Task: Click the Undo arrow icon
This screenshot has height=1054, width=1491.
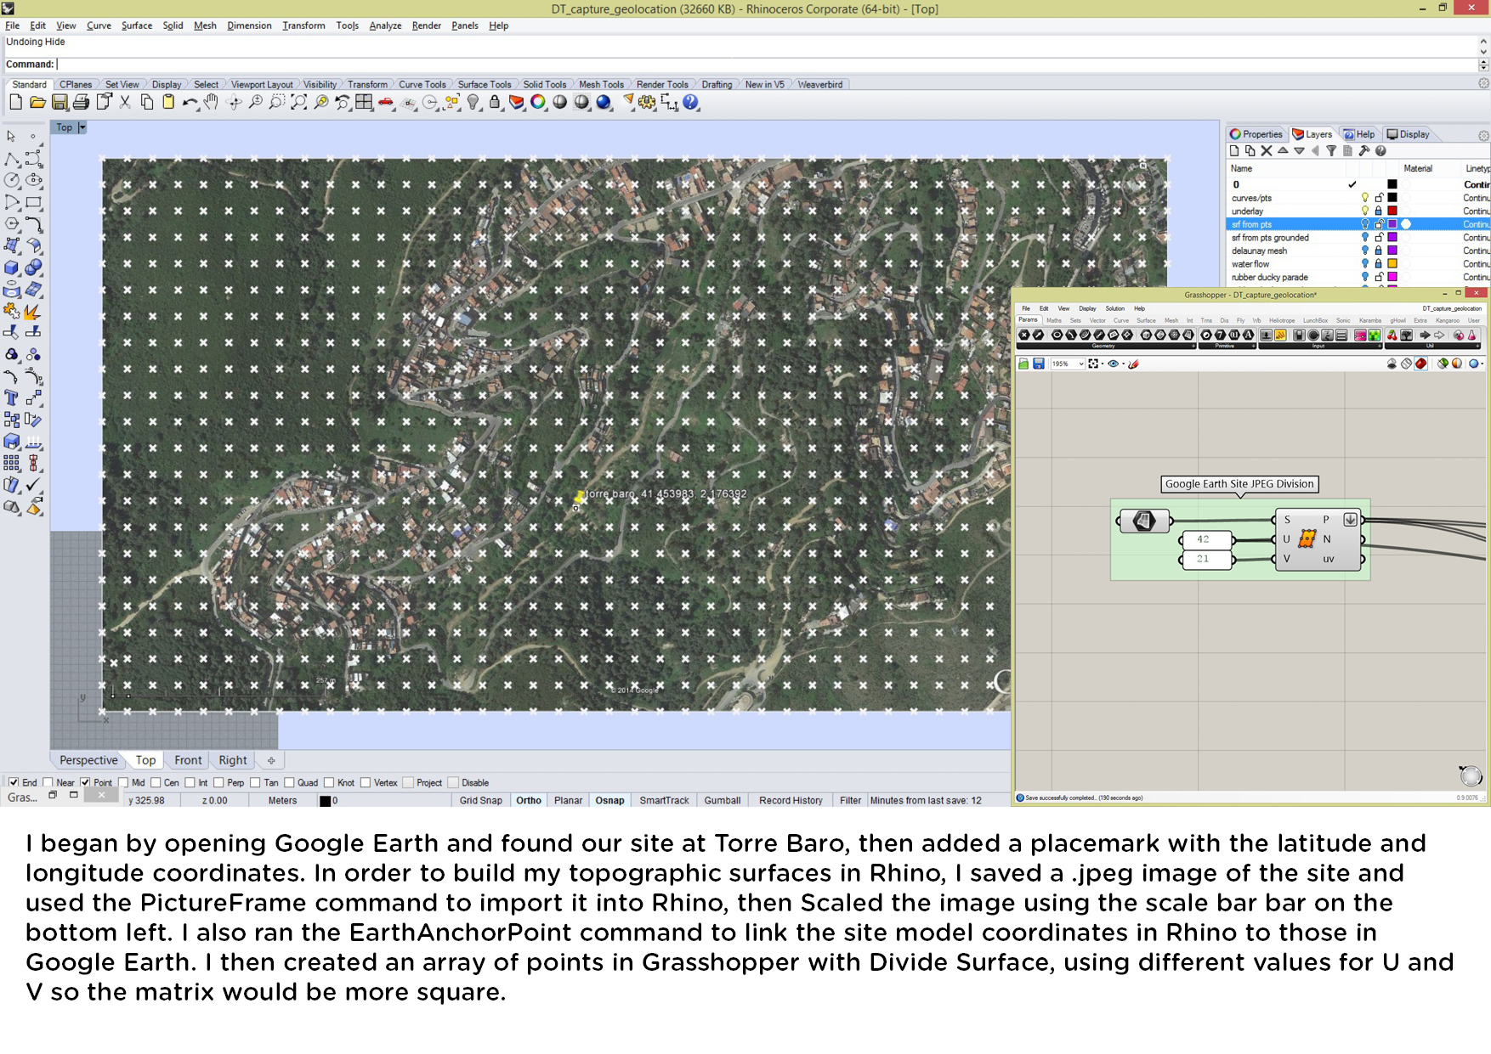Action: pos(189,103)
